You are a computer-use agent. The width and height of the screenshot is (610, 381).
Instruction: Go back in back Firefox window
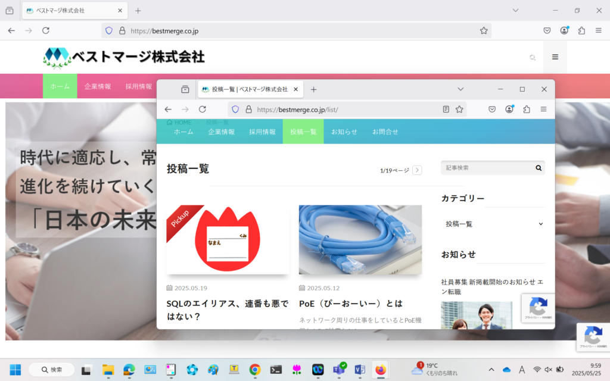tap(11, 30)
